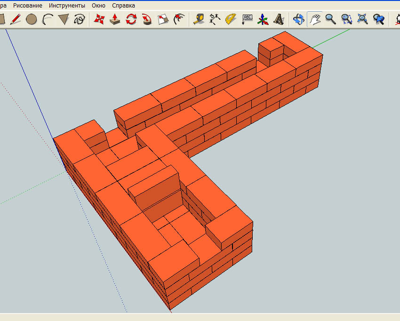Image resolution: width=400 pixels, height=321 pixels.
Task: Select the Line pencil tool
Action: pyautogui.click(x=16, y=19)
